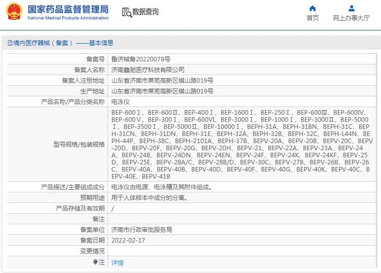Select the record number 鲁济械备20220078号
The height and width of the screenshot is (273, 381).
pos(141,59)
